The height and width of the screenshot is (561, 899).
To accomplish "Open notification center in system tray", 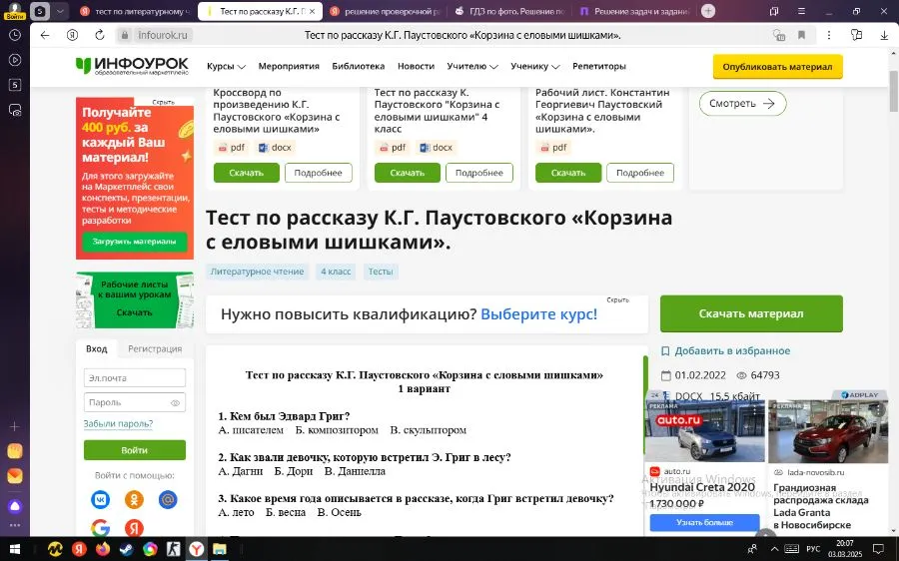I will pos(878,549).
